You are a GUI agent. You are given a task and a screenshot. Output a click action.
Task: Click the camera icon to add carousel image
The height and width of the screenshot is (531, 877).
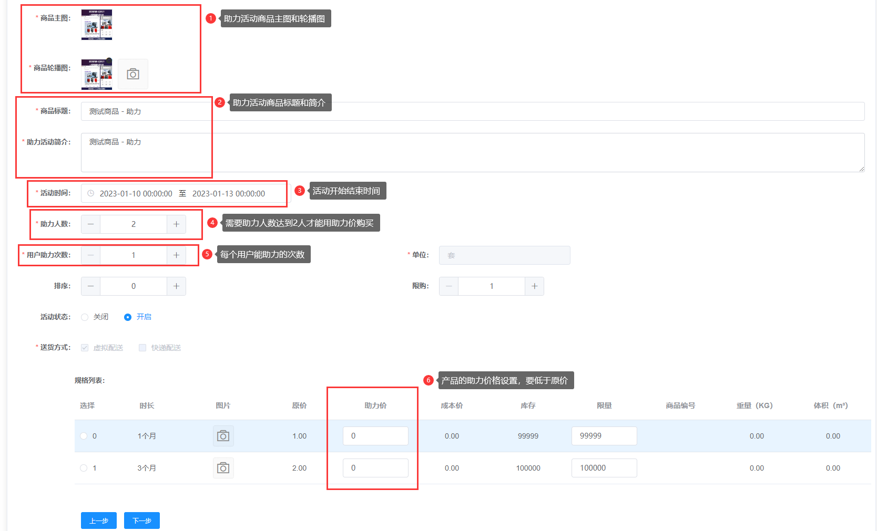(x=133, y=74)
